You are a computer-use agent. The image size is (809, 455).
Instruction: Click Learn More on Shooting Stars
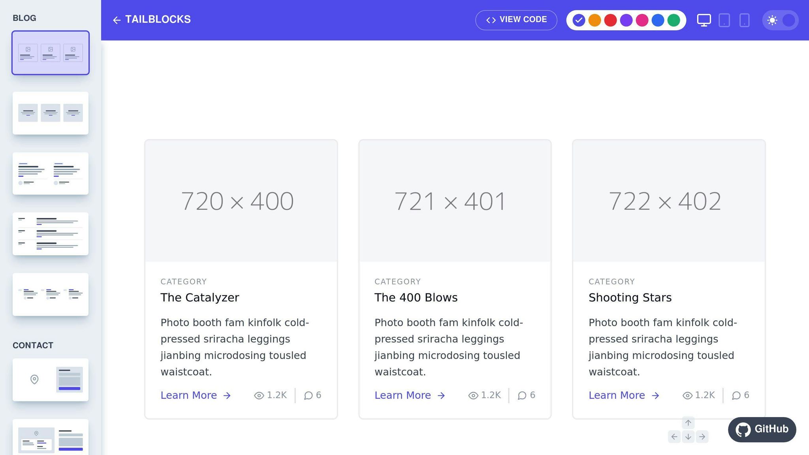[624, 395]
